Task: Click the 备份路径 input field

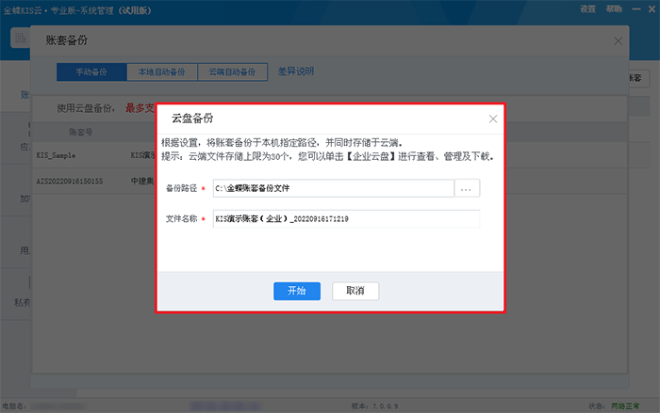Action: click(334, 188)
